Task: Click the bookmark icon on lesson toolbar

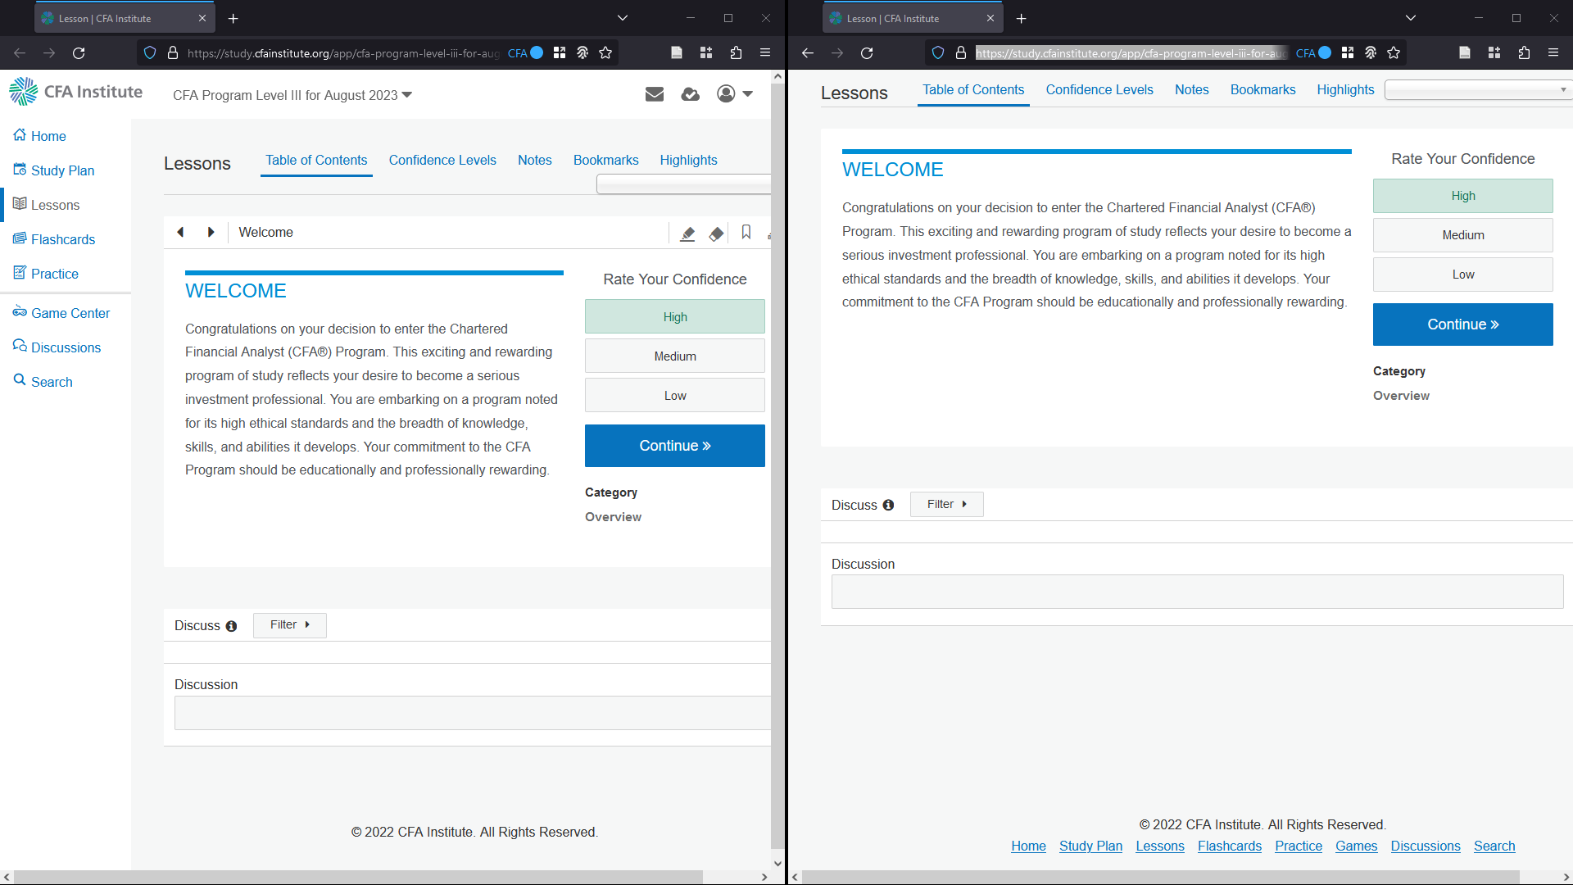Action: point(746,233)
